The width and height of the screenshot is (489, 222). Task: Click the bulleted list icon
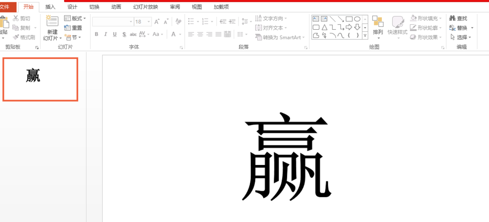pos(191,21)
